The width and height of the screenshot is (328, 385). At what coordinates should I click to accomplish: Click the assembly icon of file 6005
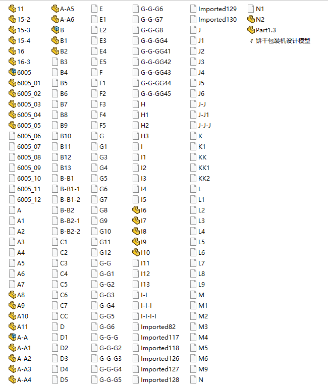click(12, 73)
